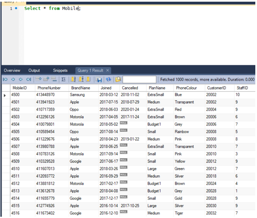Select phone number 413980788
The image size is (257, 218).
tap(45, 147)
